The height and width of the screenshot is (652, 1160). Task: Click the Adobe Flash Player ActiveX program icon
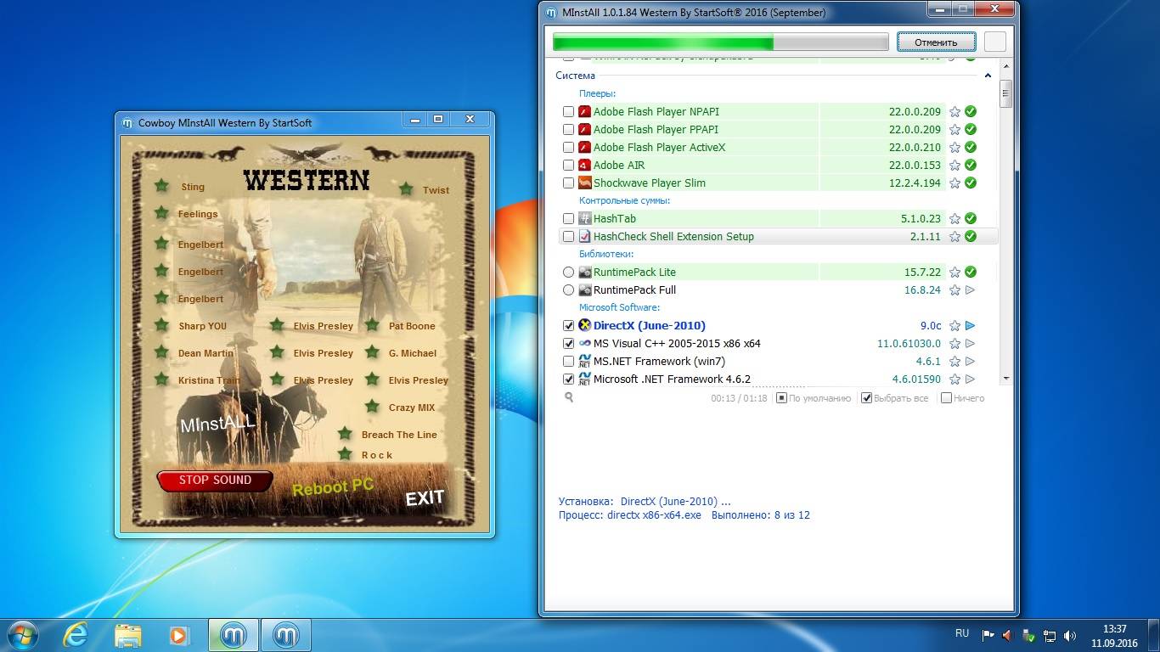(584, 147)
